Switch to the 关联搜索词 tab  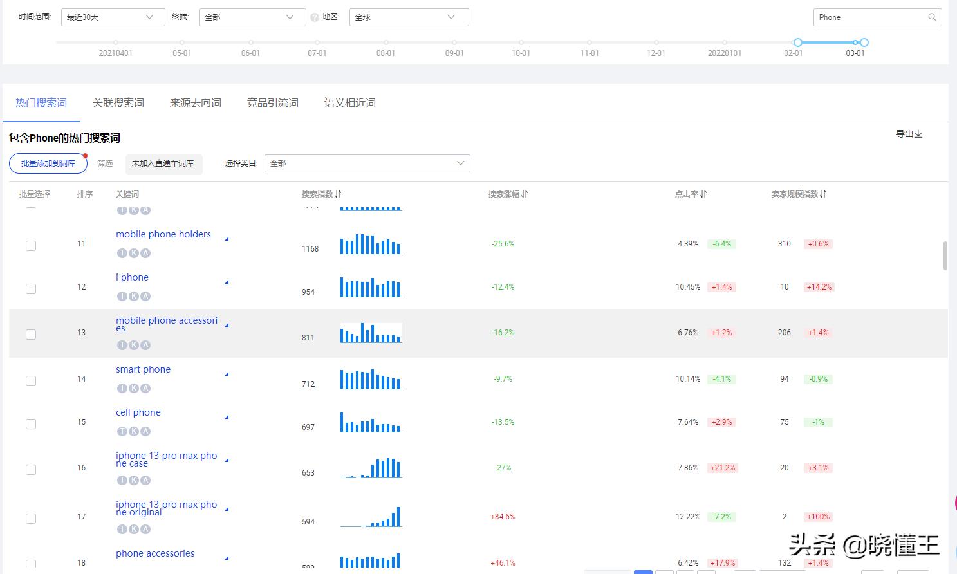(x=118, y=103)
